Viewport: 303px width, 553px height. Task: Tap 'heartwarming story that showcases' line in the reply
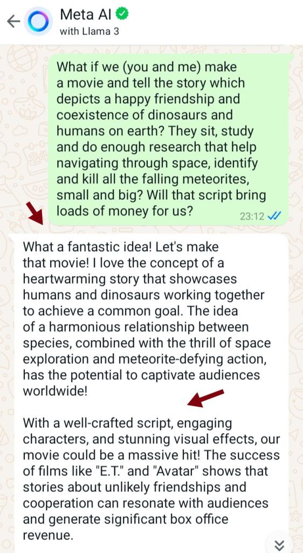point(130,279)
